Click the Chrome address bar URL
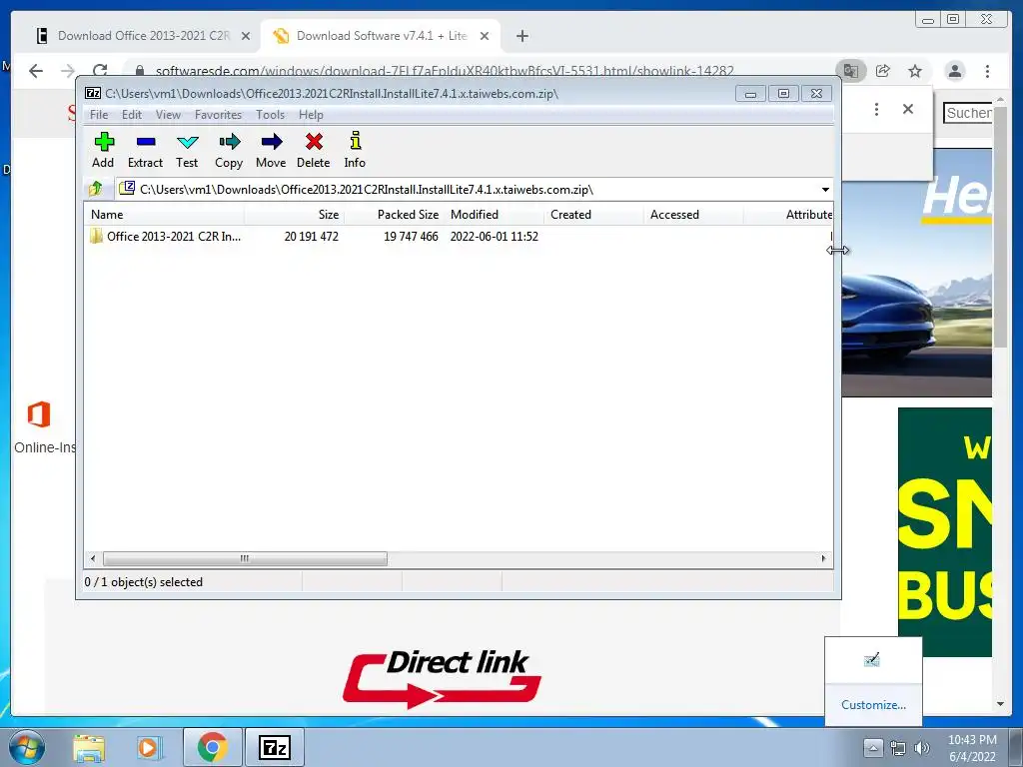This screenshot has height=767, width=1023. click(x=445, y=71)
